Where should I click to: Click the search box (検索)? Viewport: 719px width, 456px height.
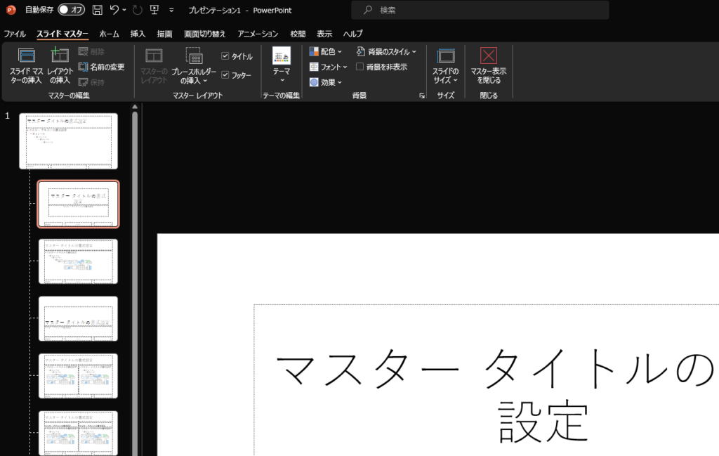point(480,10)
